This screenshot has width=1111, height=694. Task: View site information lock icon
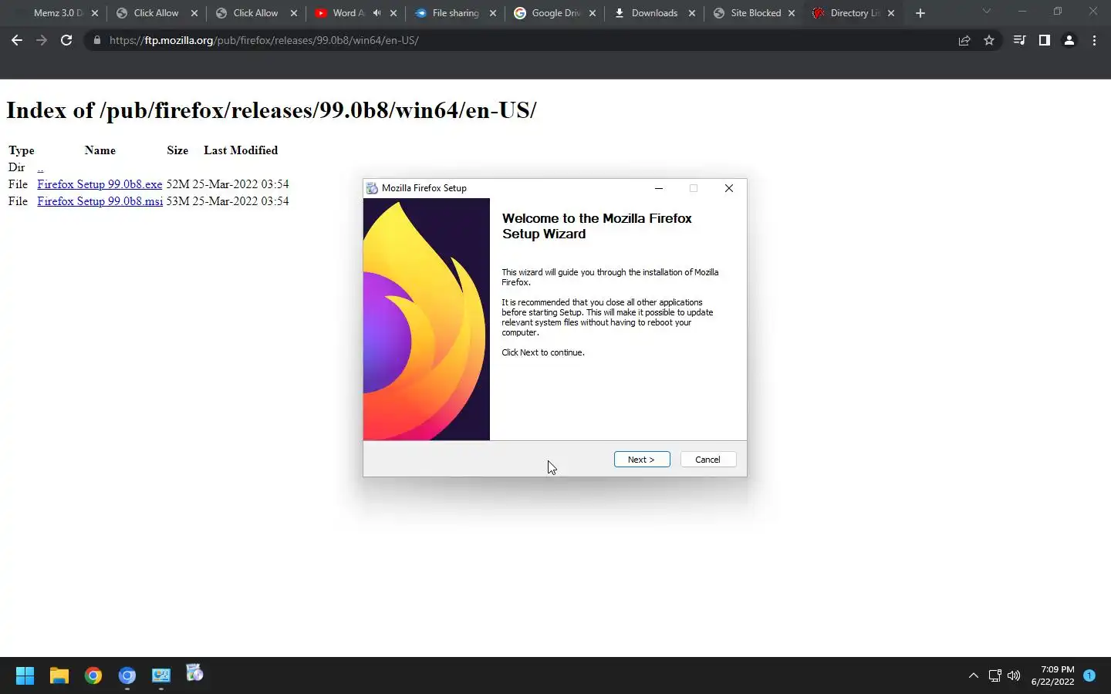pos(96,40)
